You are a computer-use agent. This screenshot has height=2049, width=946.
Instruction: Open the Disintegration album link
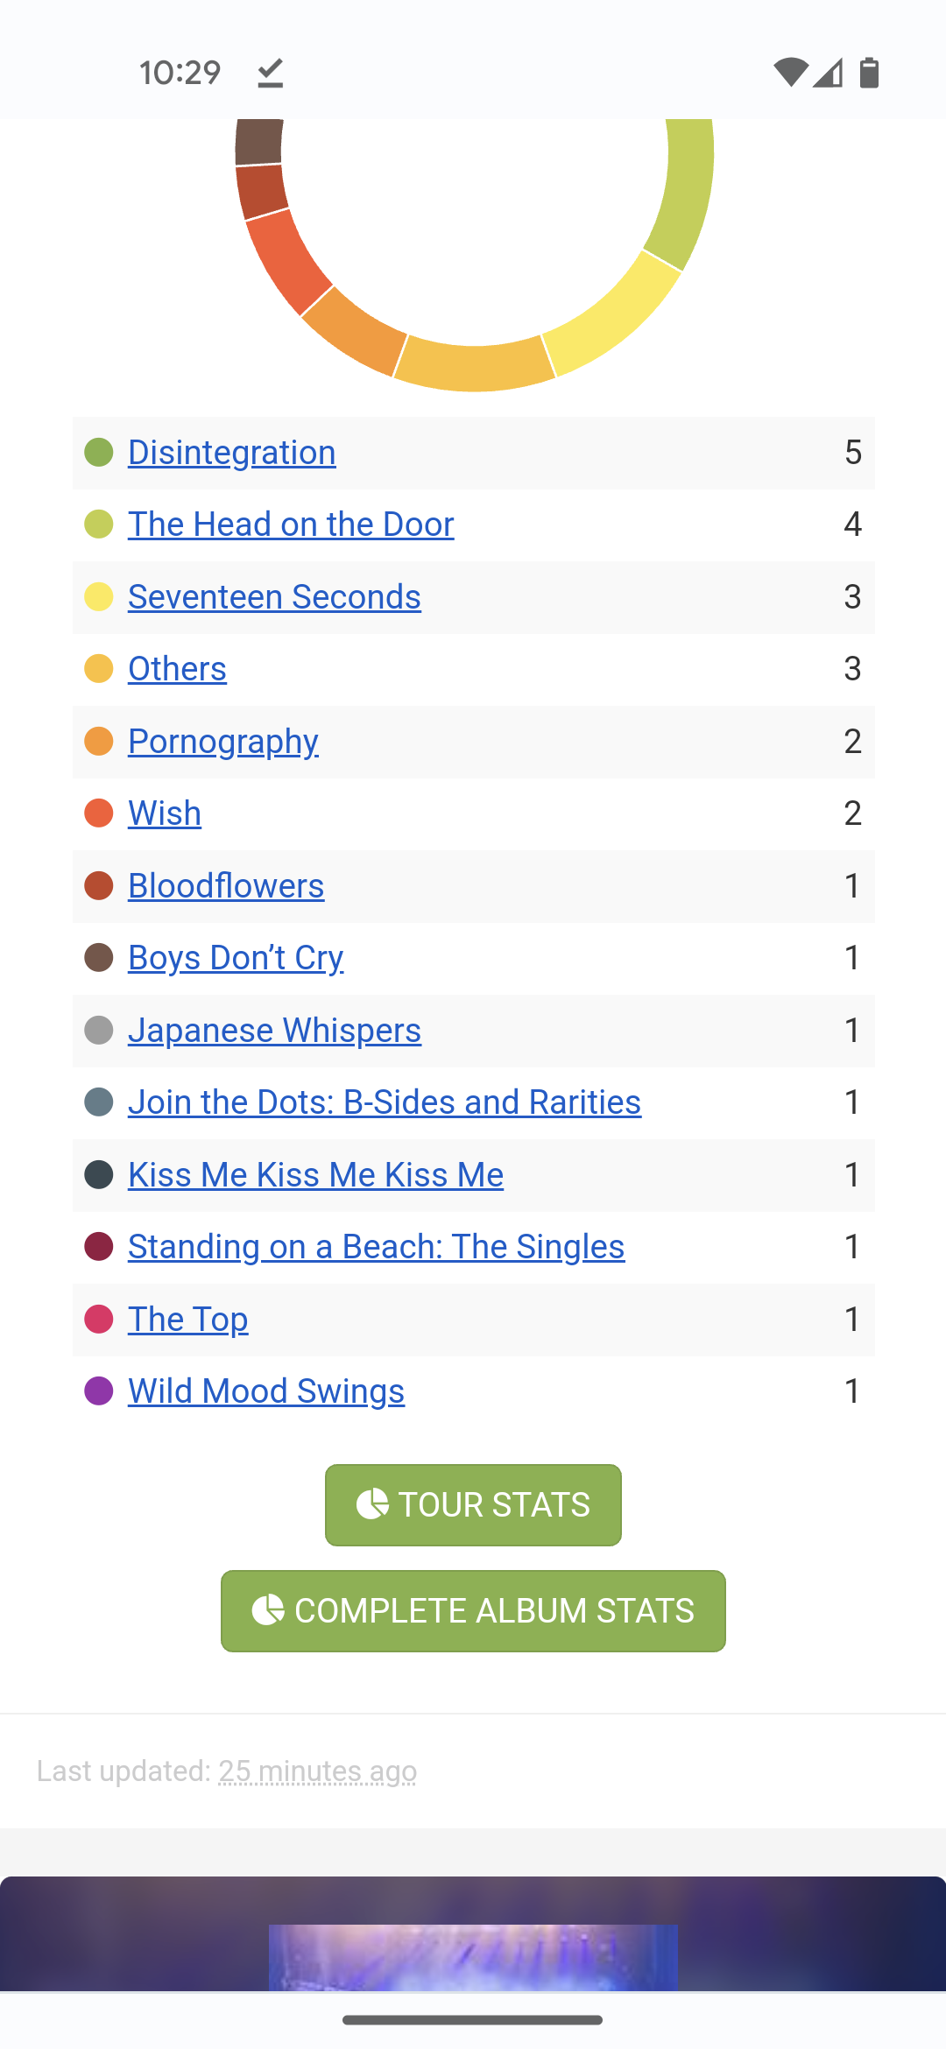[x=232, y=453]
